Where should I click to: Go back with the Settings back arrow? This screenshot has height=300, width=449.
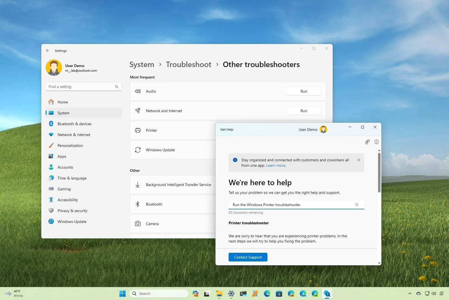pos(48,50)
